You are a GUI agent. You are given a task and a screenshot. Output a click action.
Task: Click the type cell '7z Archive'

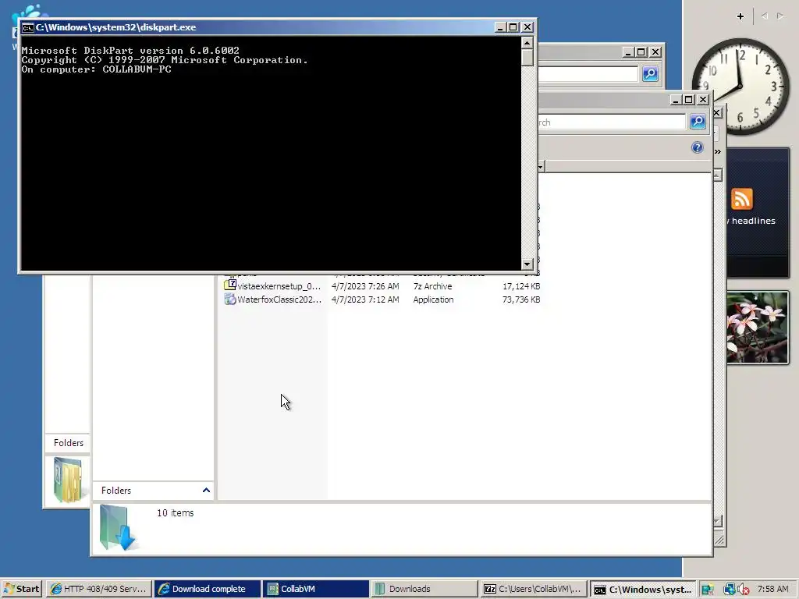tap(432, 286)
